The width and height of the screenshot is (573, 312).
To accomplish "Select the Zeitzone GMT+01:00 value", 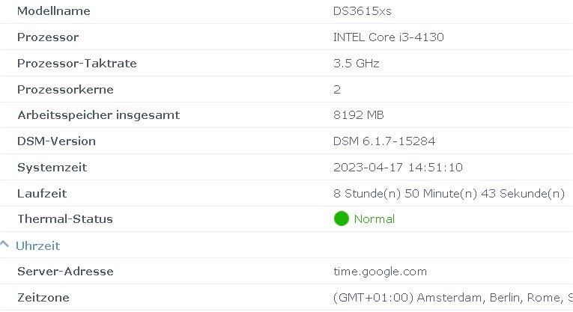I will [452, 297].
